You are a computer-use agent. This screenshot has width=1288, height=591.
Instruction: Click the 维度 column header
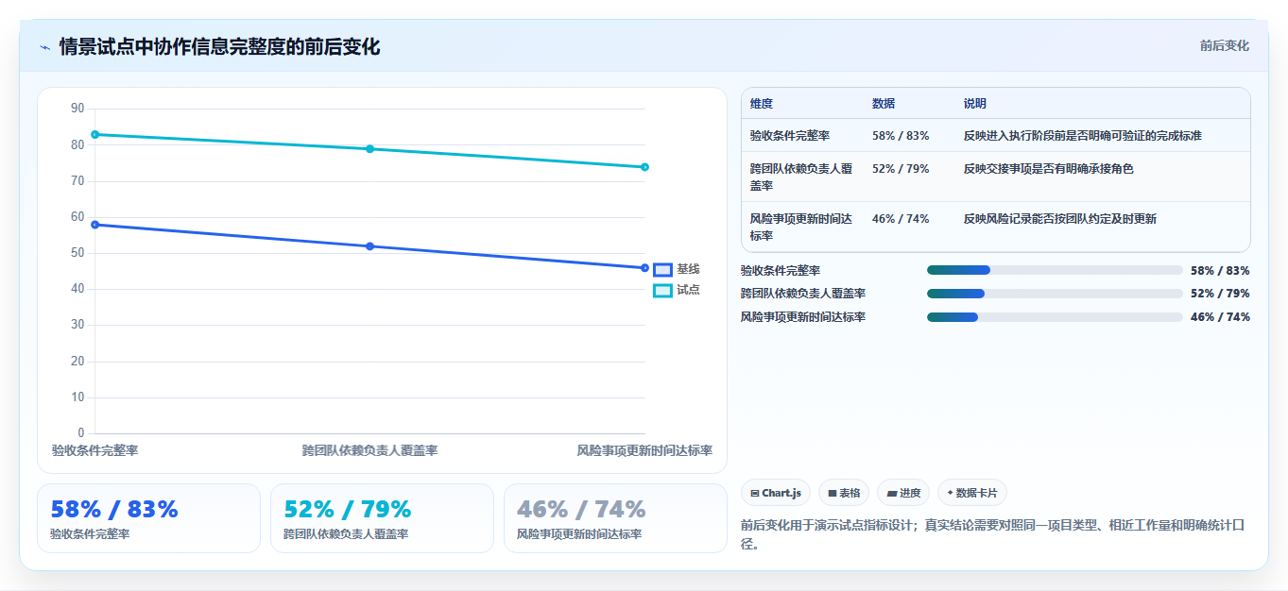(761, 104)
